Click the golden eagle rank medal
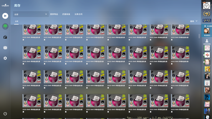This screenshot has height=119, width=212. [206, 14]
